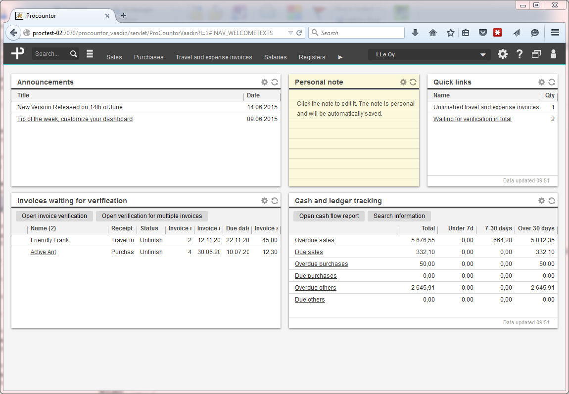Open Tip of the week announcement link
This screenshot has height=394, width=569.
(x=75, y=119)
